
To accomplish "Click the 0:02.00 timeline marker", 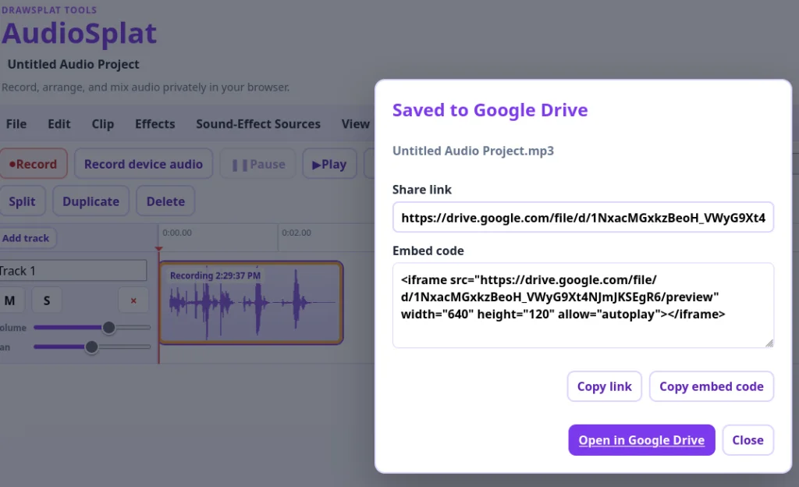I will point(297,233).
